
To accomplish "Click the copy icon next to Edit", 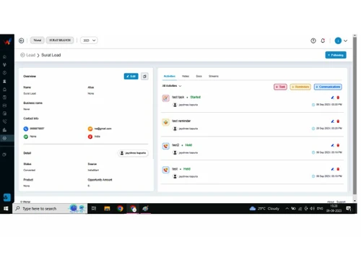I will pyautogui.click(x=144, y=77).
